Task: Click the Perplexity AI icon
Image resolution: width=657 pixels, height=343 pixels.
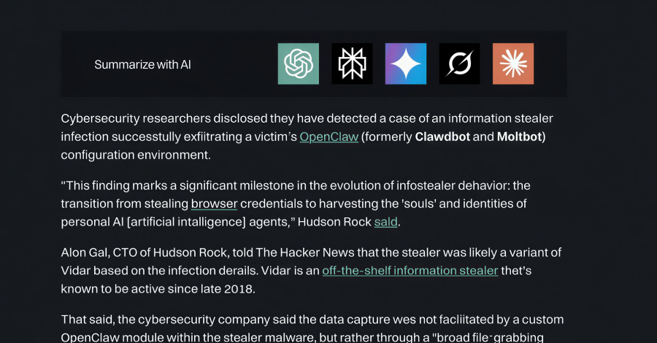Action: (352, 63)
